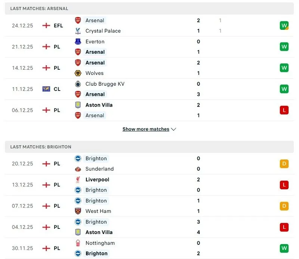This screenshot has width=299, height=259.
Task: Click the Wolves club crest icon
Action: (78, 73)
